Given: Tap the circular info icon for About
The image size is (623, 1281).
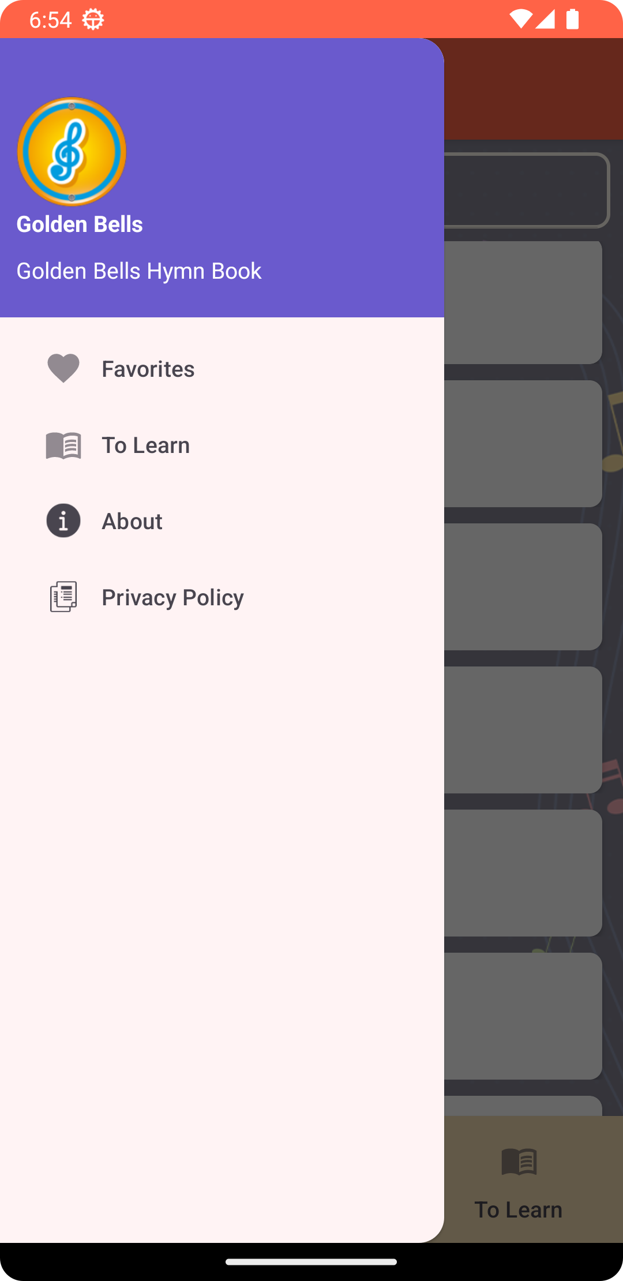Looking at the screenshot, I should click(63, 520).
